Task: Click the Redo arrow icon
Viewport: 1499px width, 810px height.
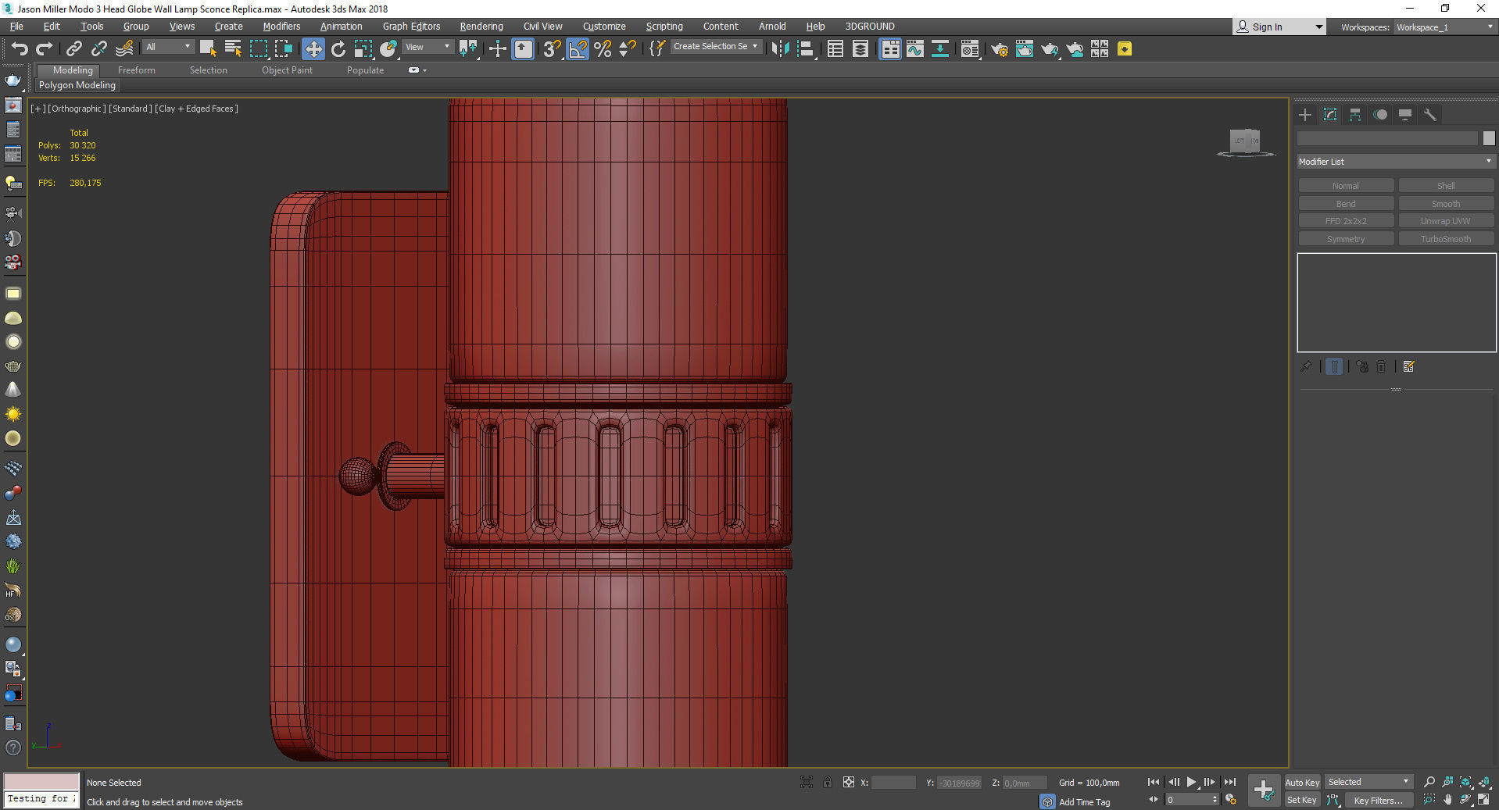Action: click(44, 49)
